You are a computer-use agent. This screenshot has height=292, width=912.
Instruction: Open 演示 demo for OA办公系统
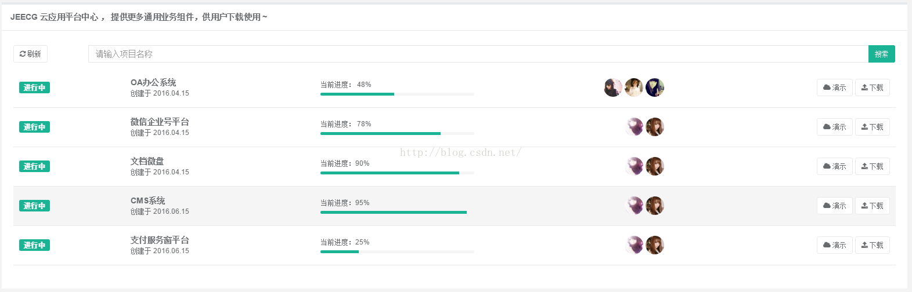[835, 87]
